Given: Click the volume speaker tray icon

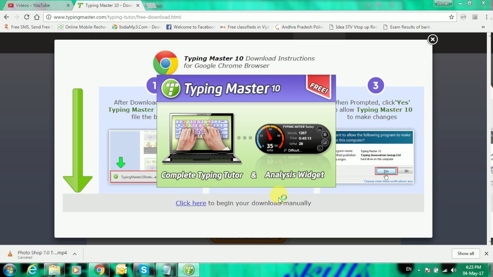Looking at the screenshot, I should click(x=453, y=270).
